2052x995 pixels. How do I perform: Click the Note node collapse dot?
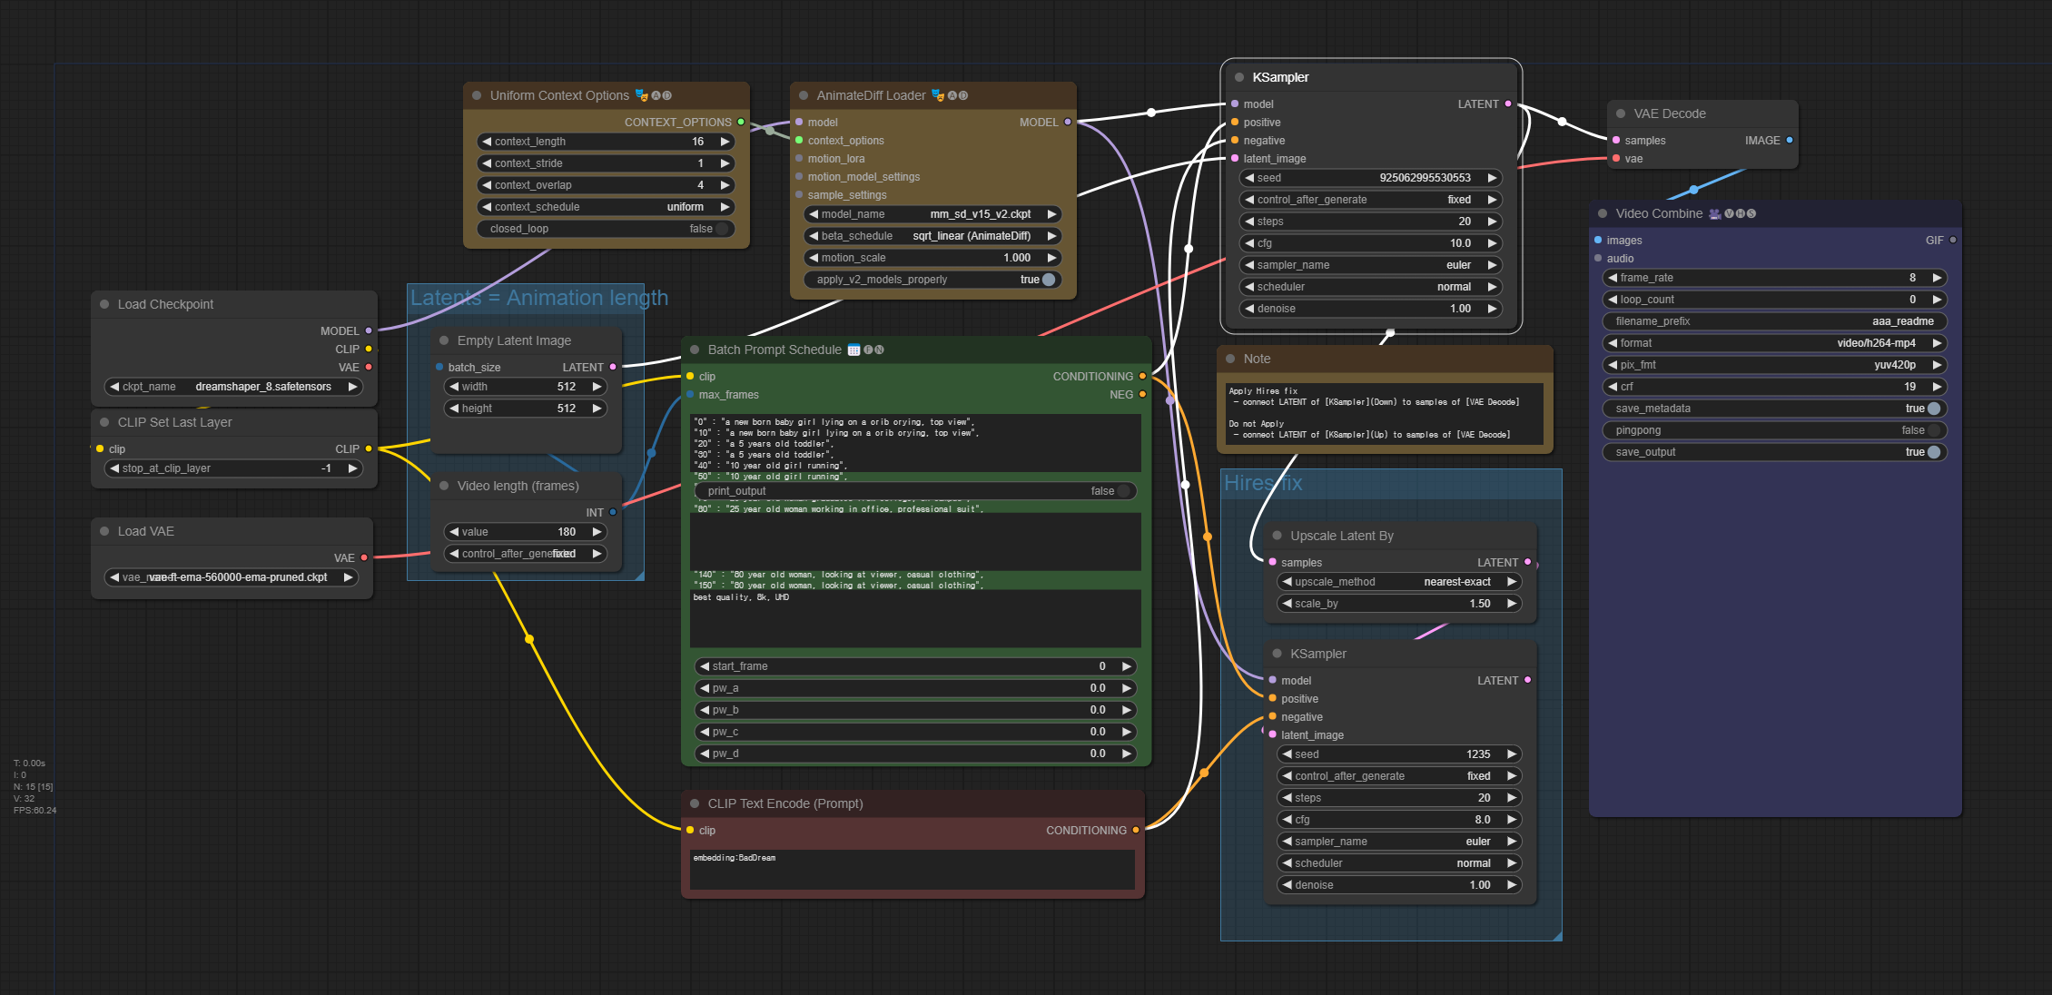[x=1230, y=359]
